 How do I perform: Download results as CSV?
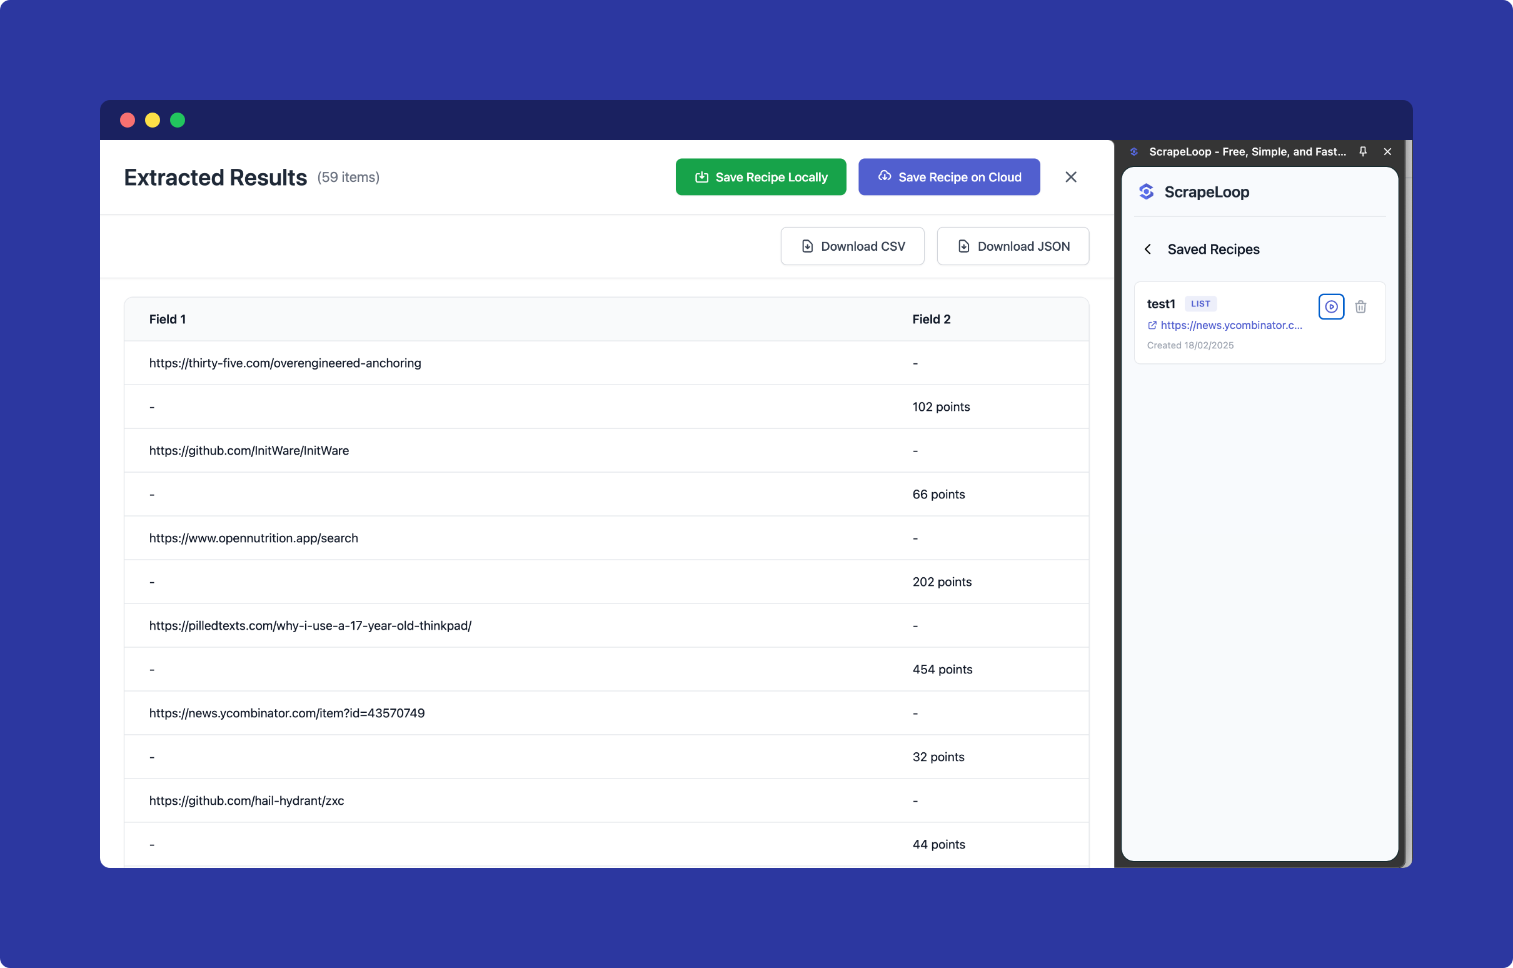tap(852, 246)
